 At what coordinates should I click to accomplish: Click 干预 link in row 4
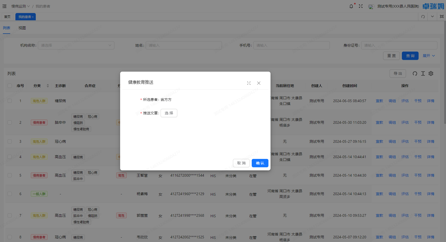click(x=418, y=157)
